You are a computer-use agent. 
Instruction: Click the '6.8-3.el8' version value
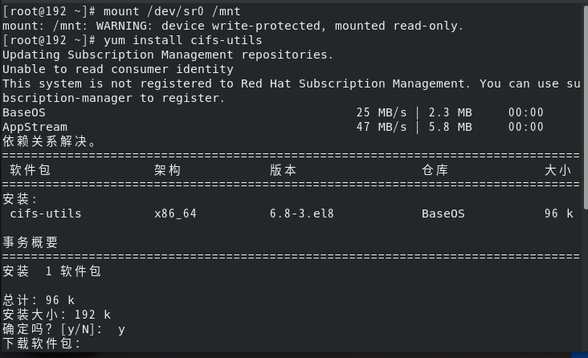pyautogui.click(x=301, y=214)
